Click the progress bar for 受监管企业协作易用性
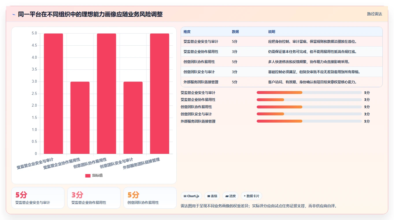Image resolution: width=394 pixels, height=220 pixels. point(309,100)
